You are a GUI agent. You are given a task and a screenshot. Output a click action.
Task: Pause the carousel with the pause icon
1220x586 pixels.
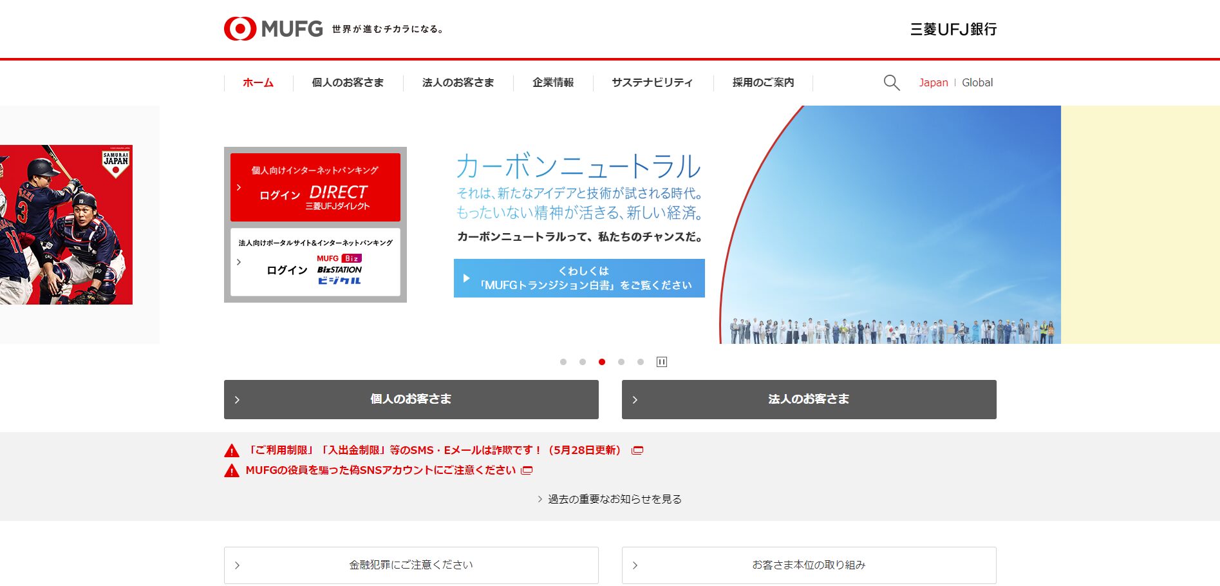point(661,362)
